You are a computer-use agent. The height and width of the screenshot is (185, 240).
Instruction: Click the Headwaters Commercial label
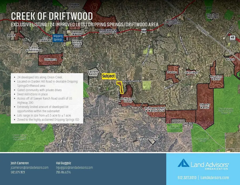[x=108, y=31]
